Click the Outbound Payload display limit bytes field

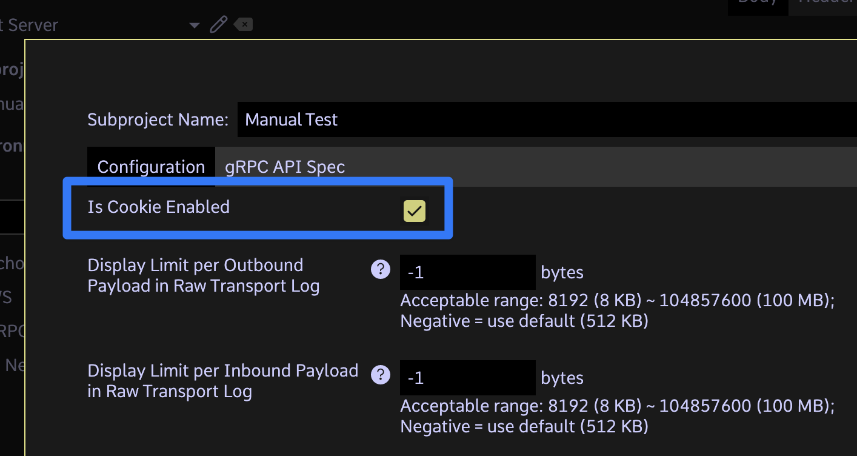(467, 272)
